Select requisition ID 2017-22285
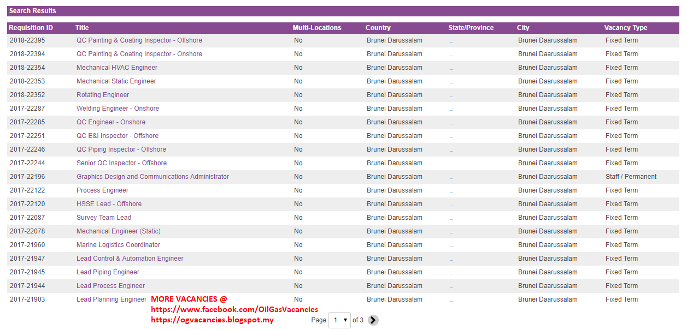 pyautogui.click(x=27, y=122)
